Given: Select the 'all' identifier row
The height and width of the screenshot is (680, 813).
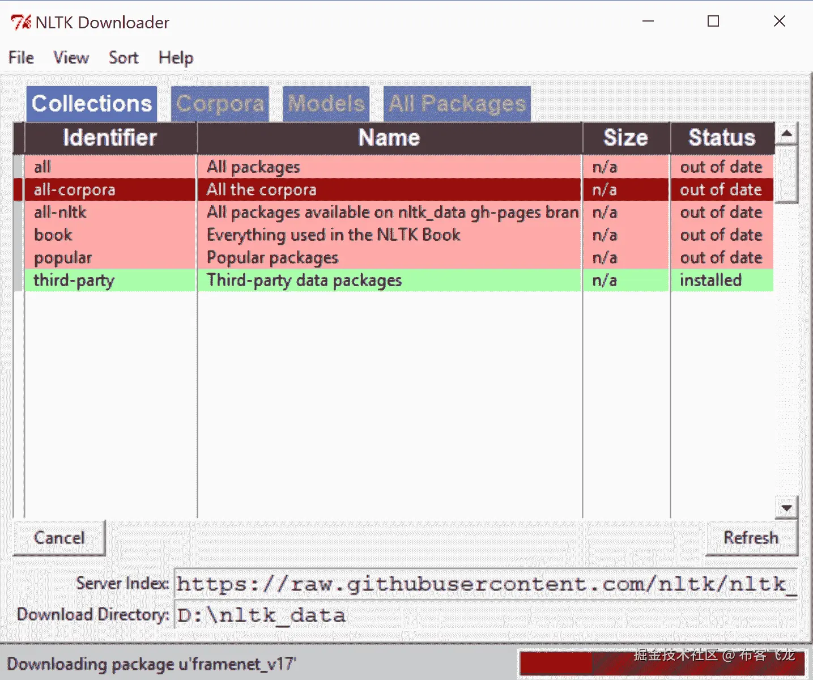Looking at the screenshot, I should tap(110, 167).
